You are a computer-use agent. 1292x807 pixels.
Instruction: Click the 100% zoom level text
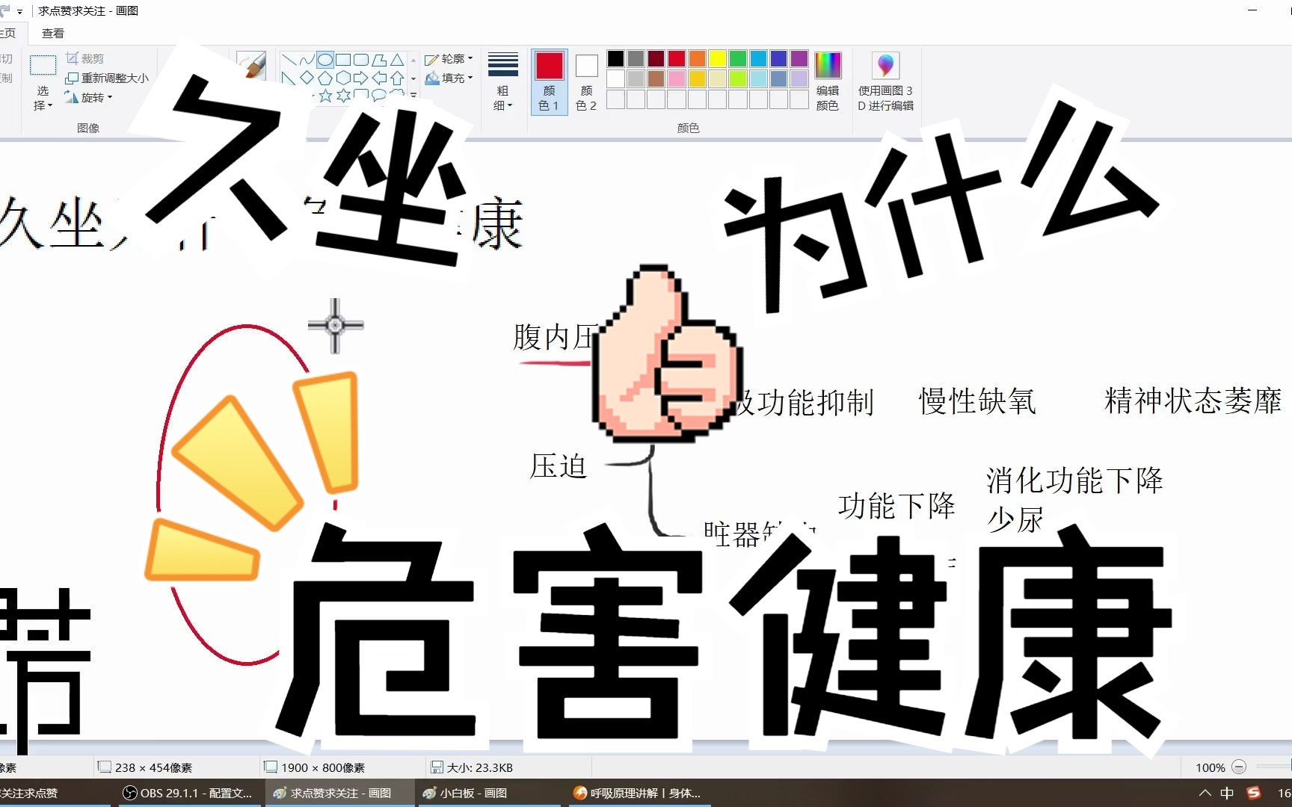pyautogui.click(x=1210, y=767)
